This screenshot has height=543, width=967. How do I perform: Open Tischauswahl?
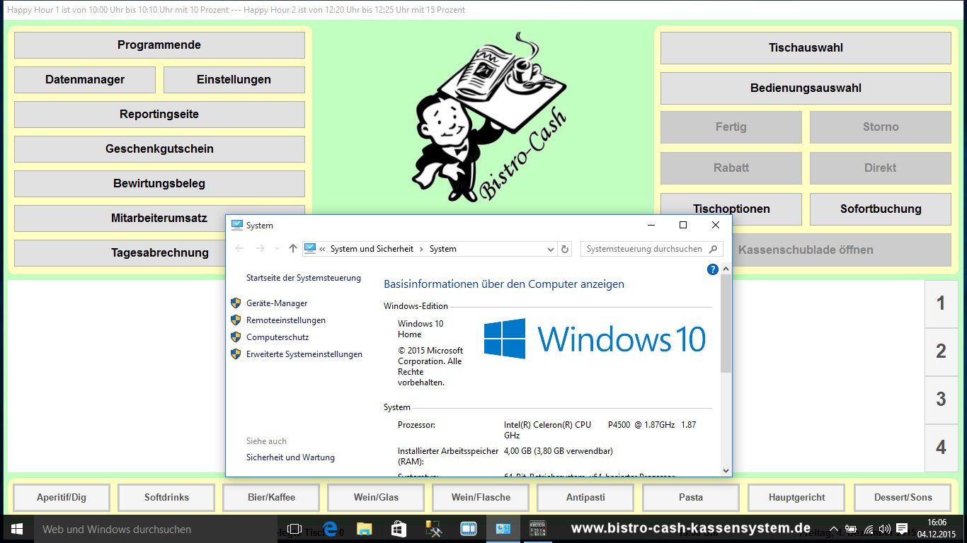[806, 48]
